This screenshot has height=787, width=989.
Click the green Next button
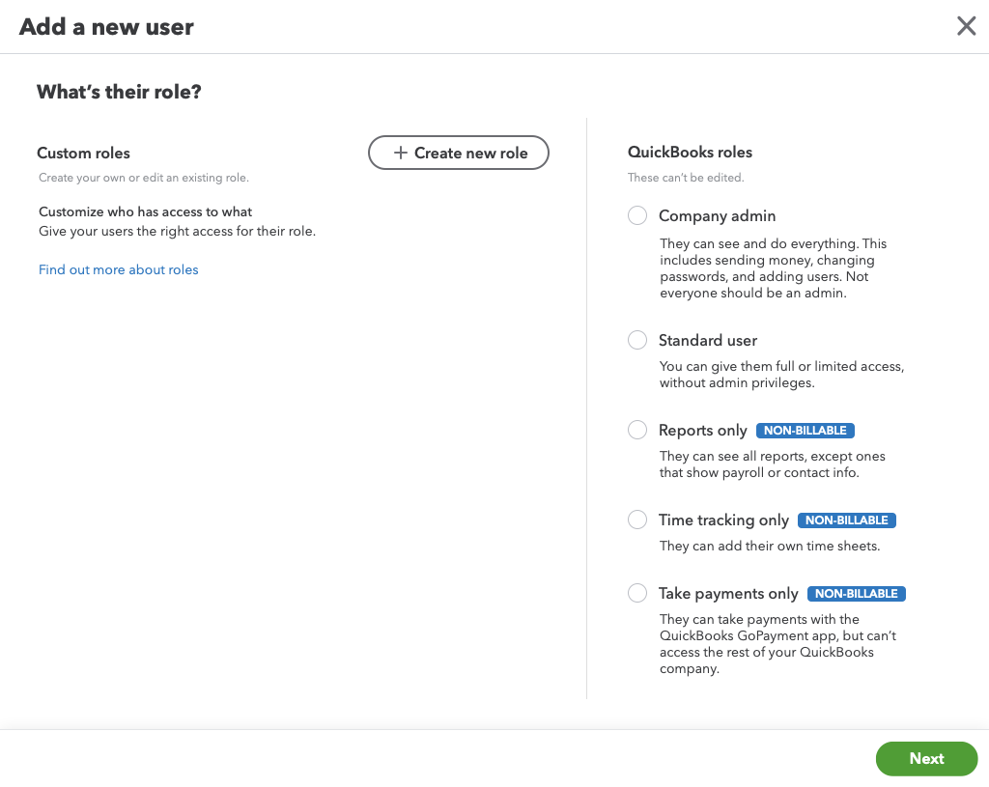click(926, 759)
